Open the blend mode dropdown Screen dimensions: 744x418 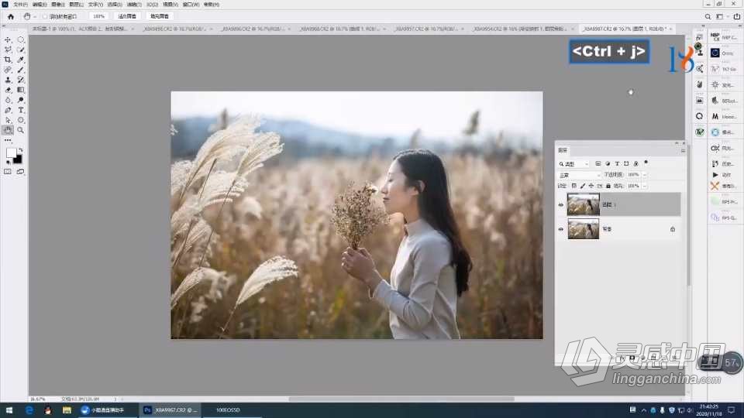click(x=580, y=175)
